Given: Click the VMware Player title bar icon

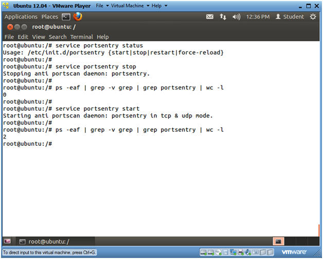Looking at the screenshot, I should (x=6, y=6).
